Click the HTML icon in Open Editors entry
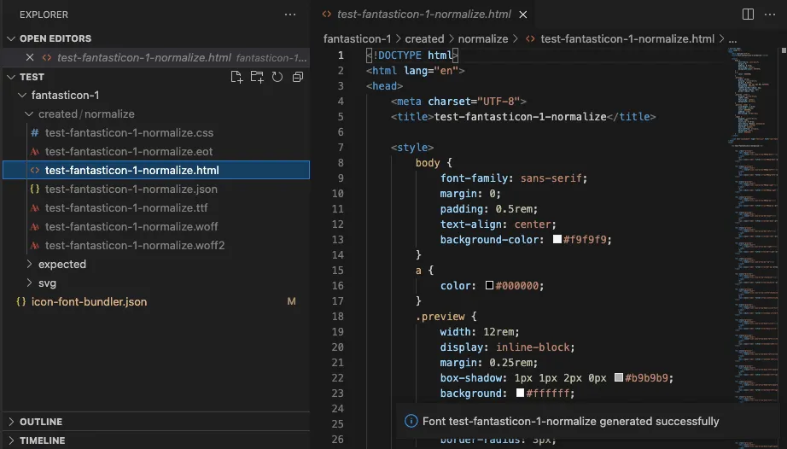 click(x=47, y=58)
